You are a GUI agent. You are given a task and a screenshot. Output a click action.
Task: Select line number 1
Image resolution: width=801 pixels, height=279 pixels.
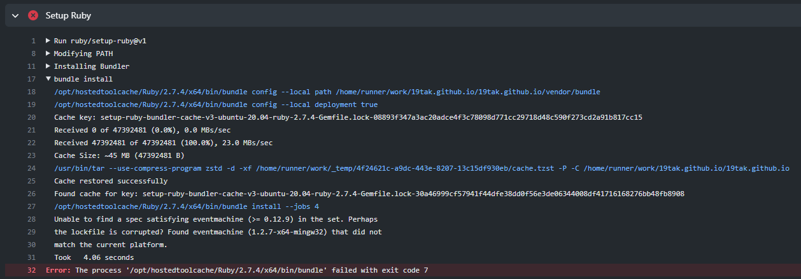click(x=33, y=41)
